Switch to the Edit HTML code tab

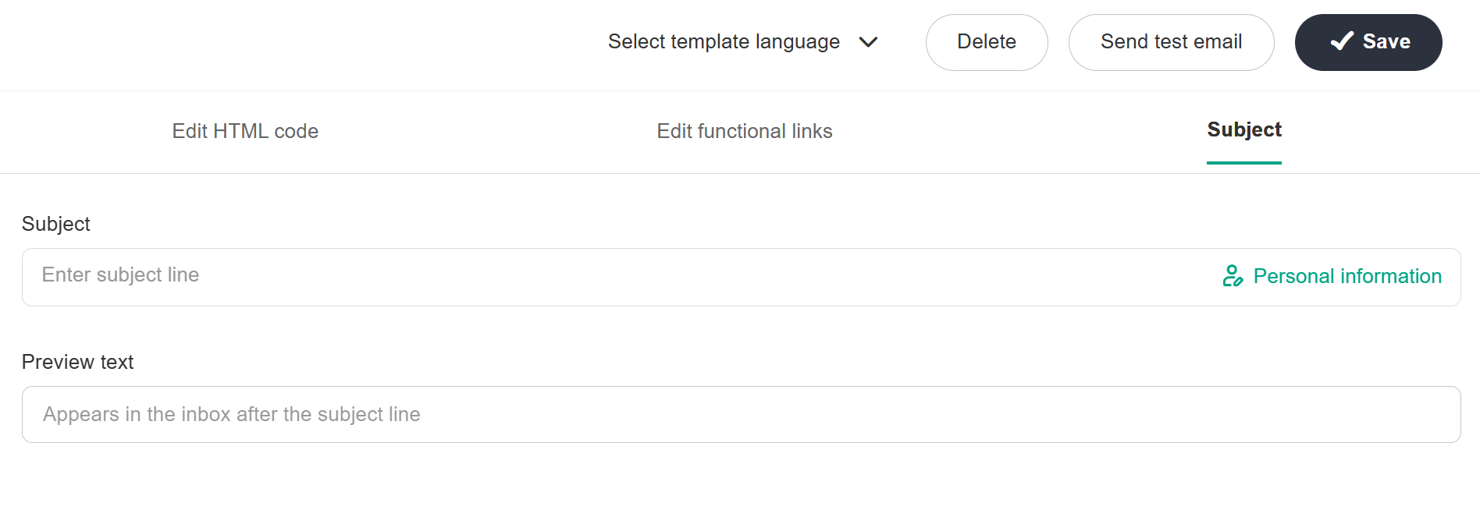click(245, 131)
